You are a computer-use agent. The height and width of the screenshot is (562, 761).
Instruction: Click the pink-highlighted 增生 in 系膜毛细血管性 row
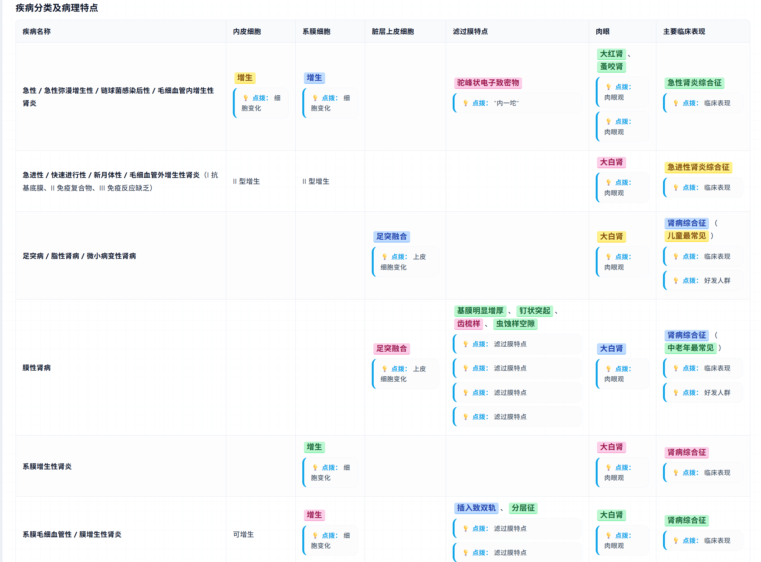coord(314,515)
